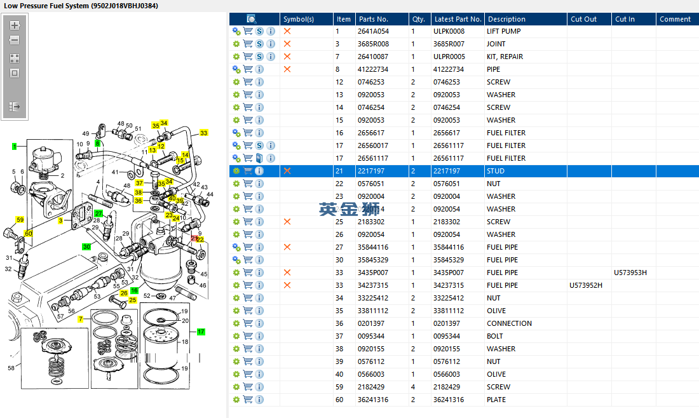Viewport: 699px width, 418px height.
Task: Select green callout 17 on the diagram
Action: (x=201, y=332)
